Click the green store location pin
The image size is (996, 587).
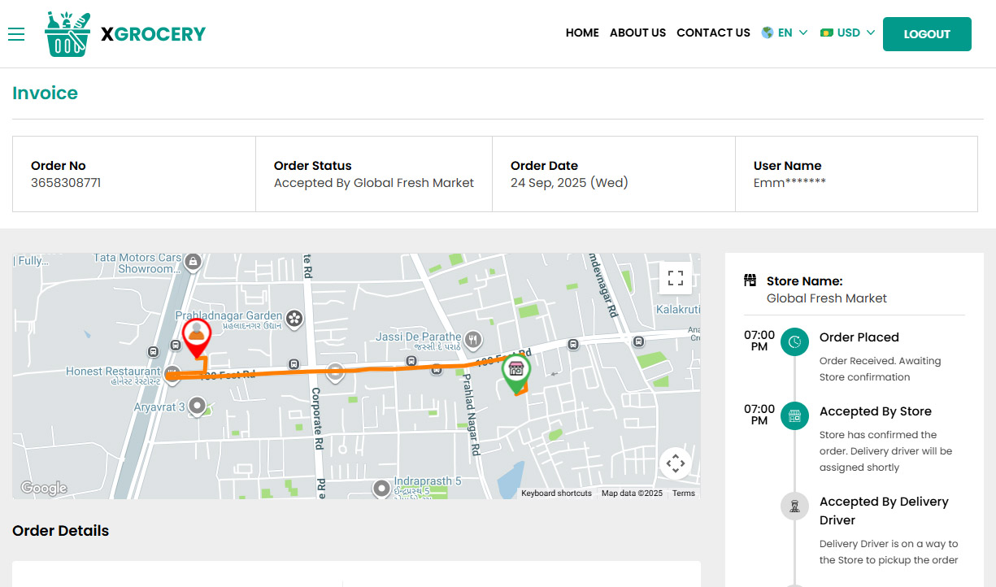click(515, 372)
